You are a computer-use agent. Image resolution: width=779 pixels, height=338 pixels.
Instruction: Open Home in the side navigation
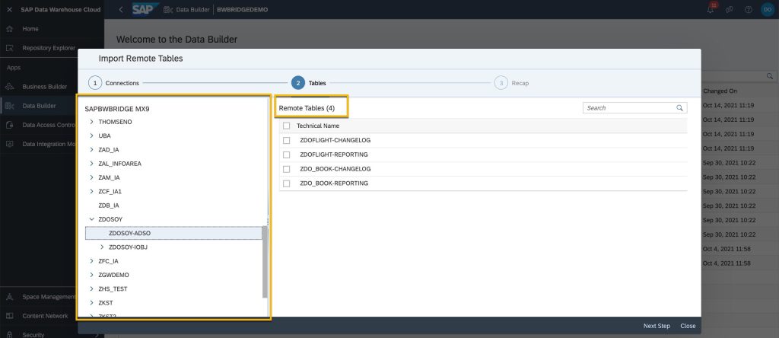click(30, 29)
